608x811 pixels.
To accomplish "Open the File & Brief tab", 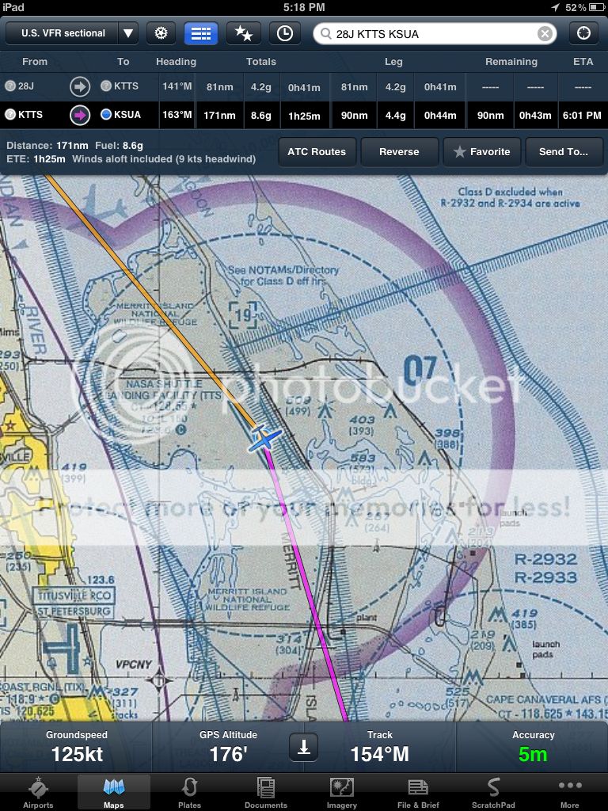I will (418, 792).
